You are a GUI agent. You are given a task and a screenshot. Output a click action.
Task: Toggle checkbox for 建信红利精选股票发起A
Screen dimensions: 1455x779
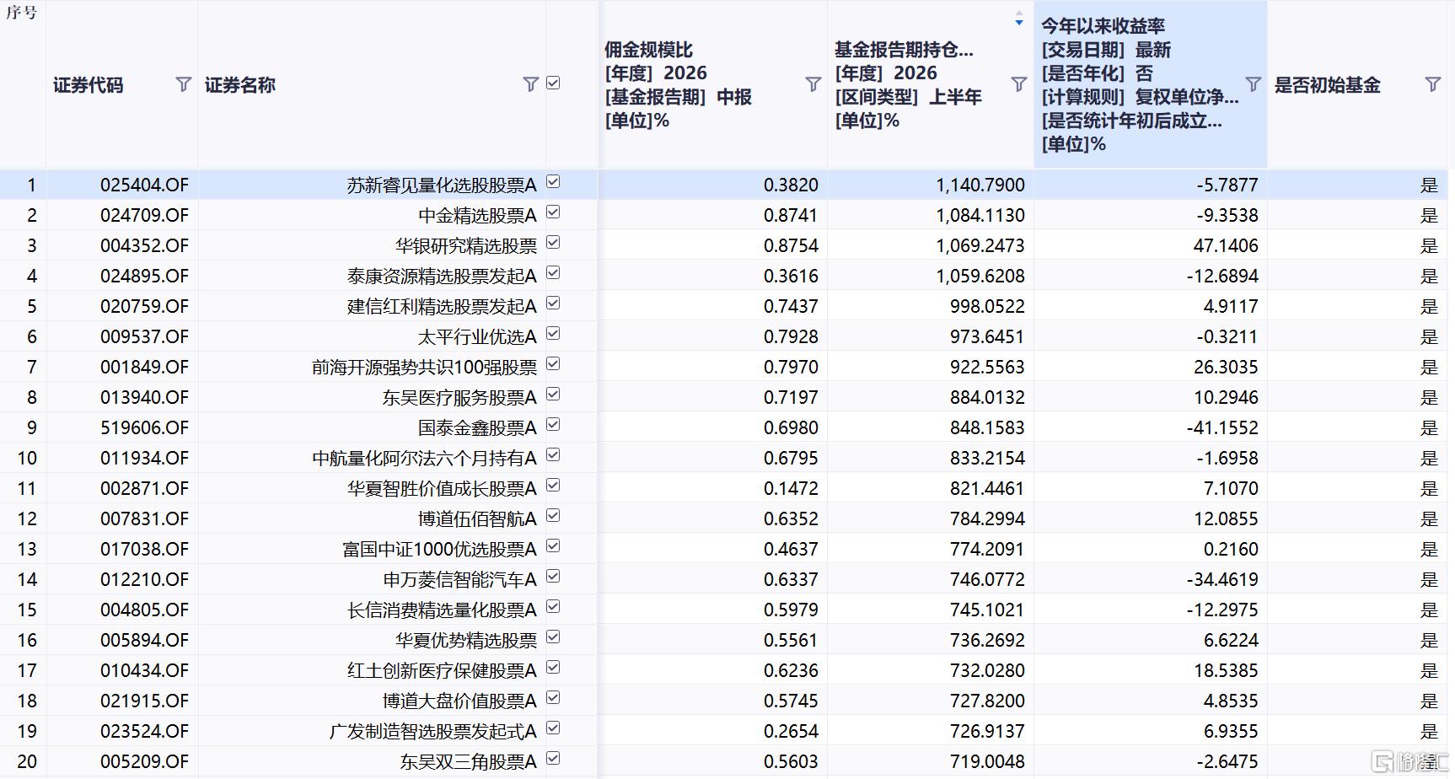tap(553, 304)
